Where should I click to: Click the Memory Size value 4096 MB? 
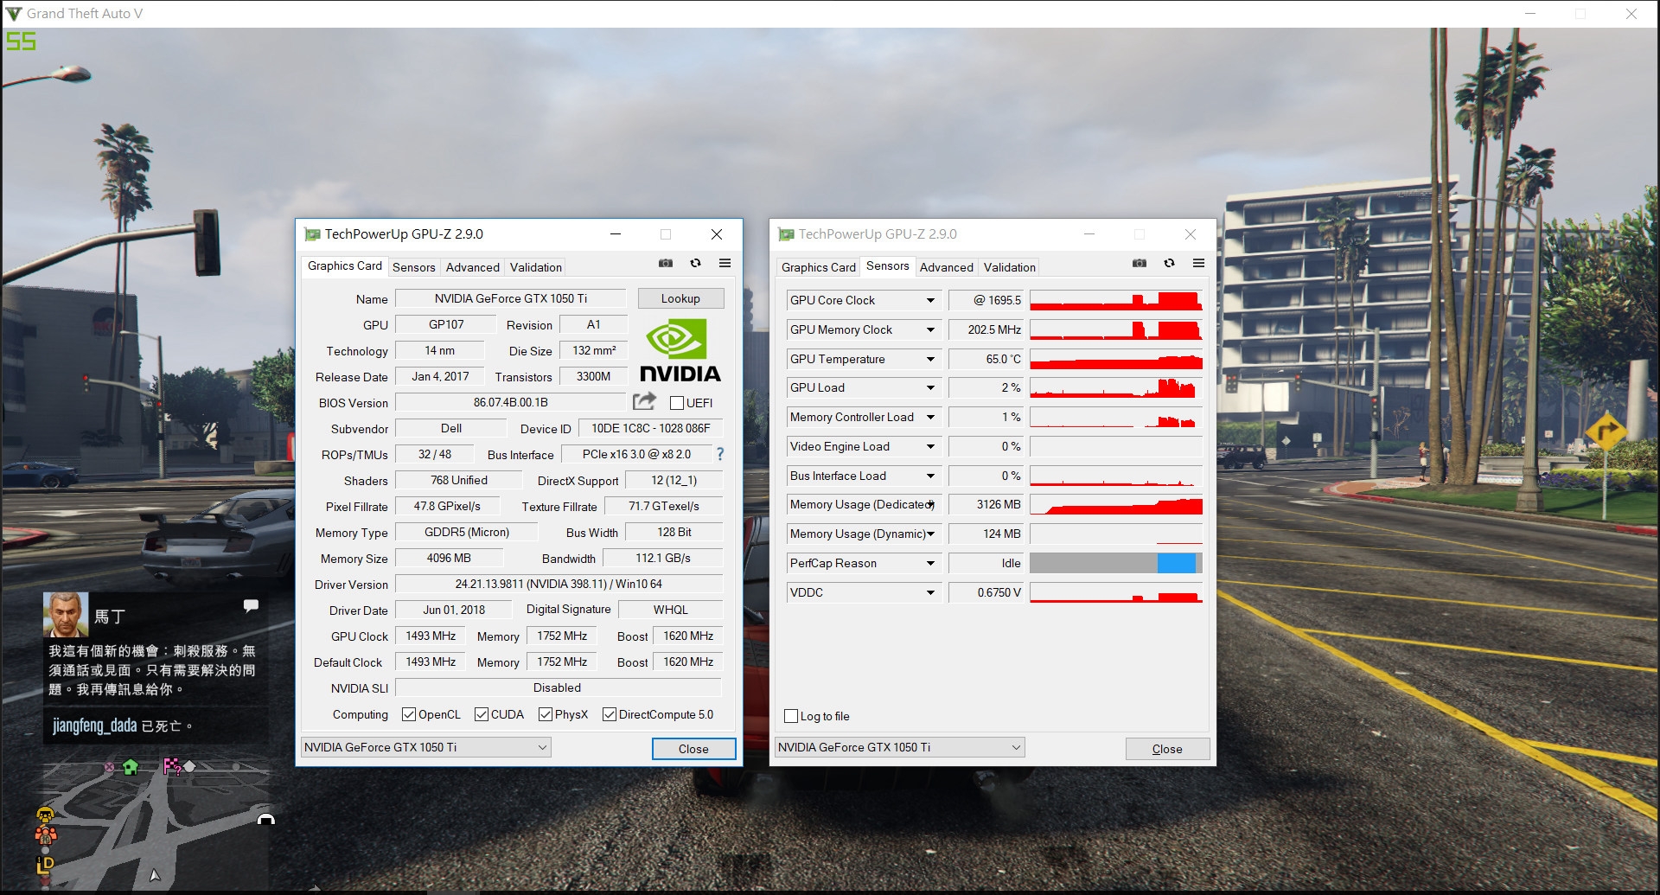449,558
